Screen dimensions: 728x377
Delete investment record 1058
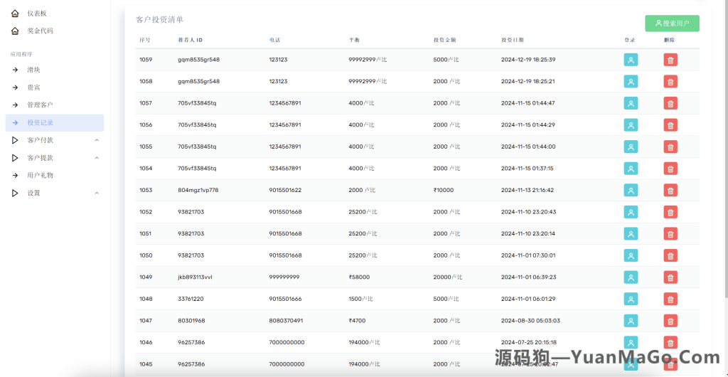[x=670, y=82]
